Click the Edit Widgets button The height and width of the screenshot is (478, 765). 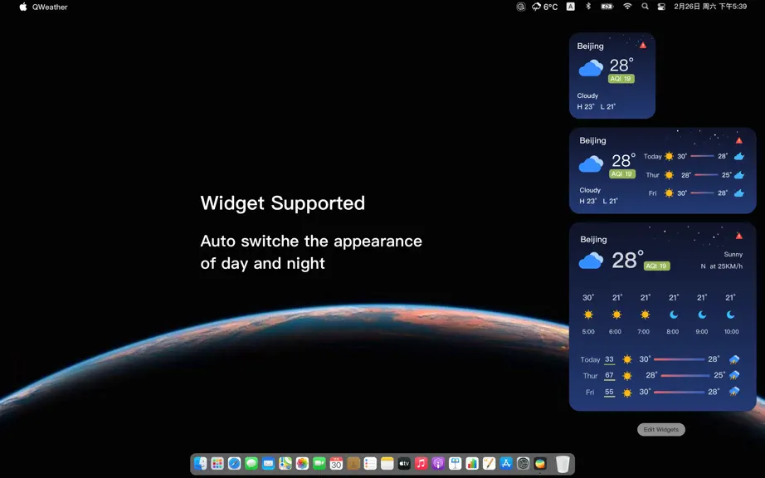pyautogui.click(x=661, y=430)
